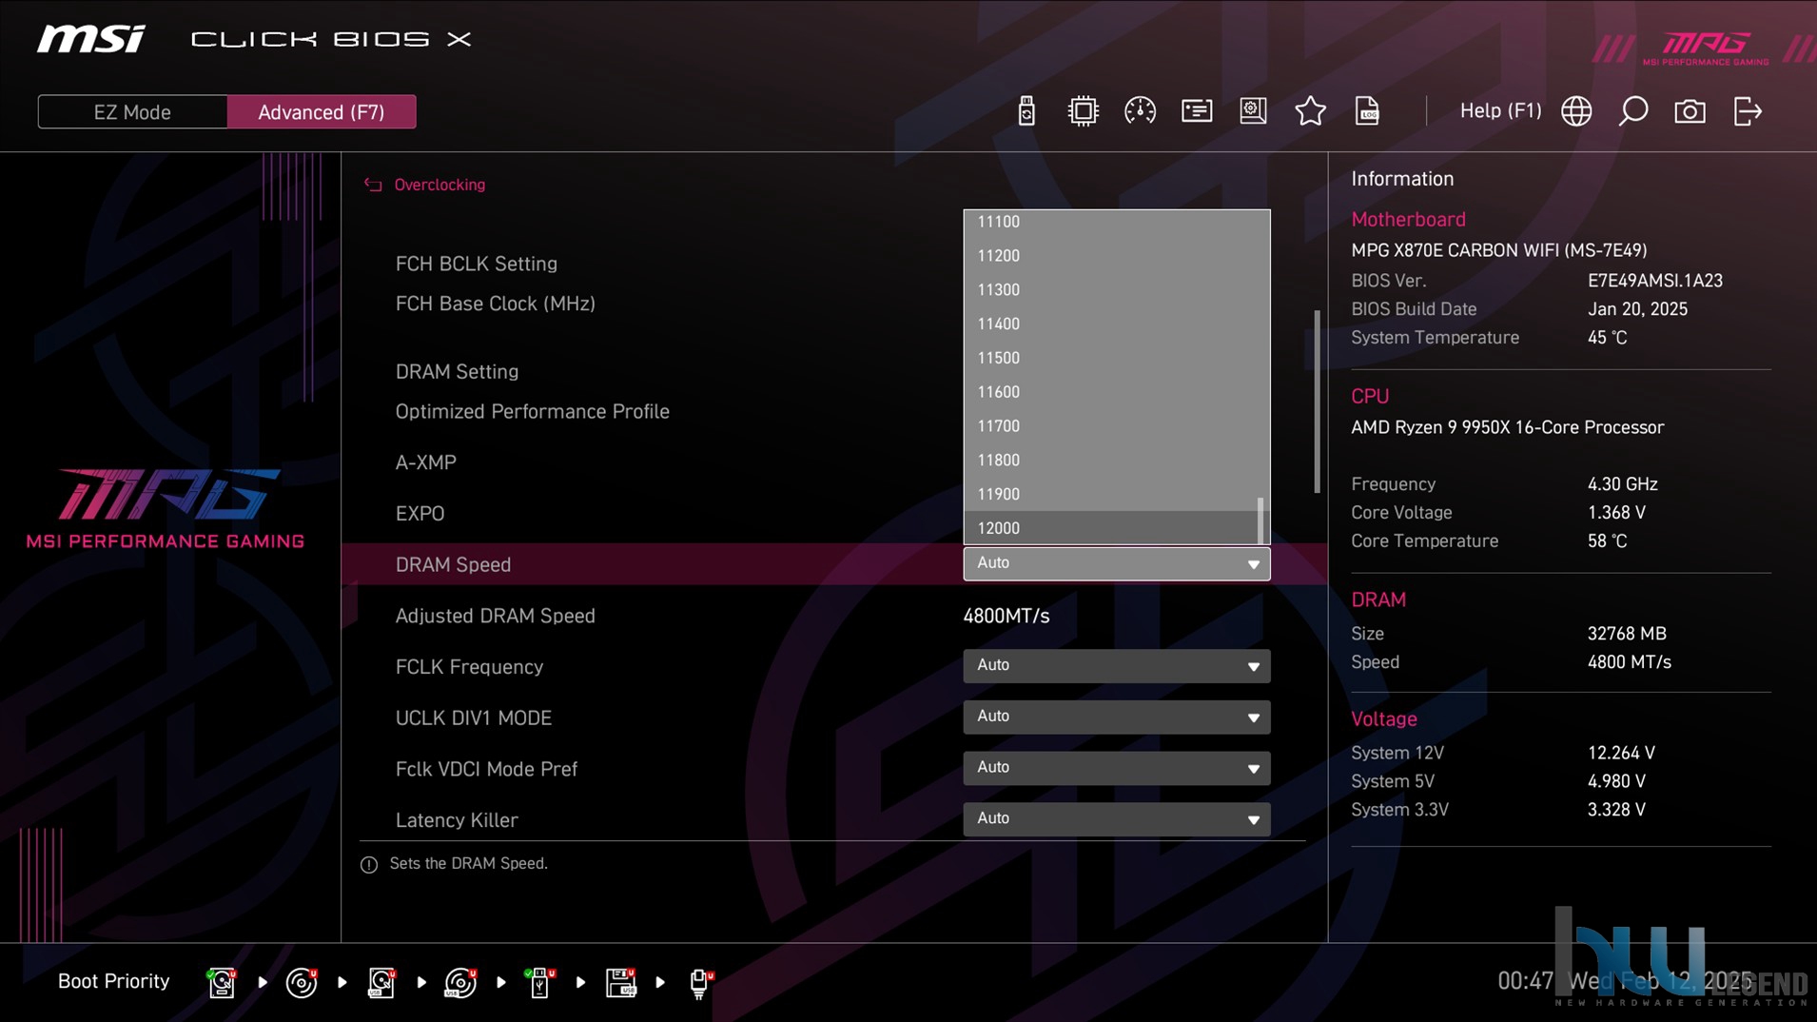
Task: Select FCH Base Clock (MHz) row
Action: point(496,304)
